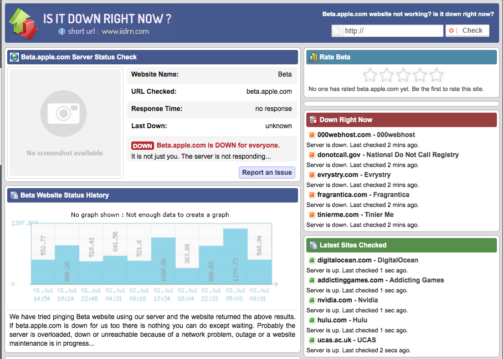Click the orange status icon beside fragrantica.com
Screen dimensions: 503x359
[311, 194]
